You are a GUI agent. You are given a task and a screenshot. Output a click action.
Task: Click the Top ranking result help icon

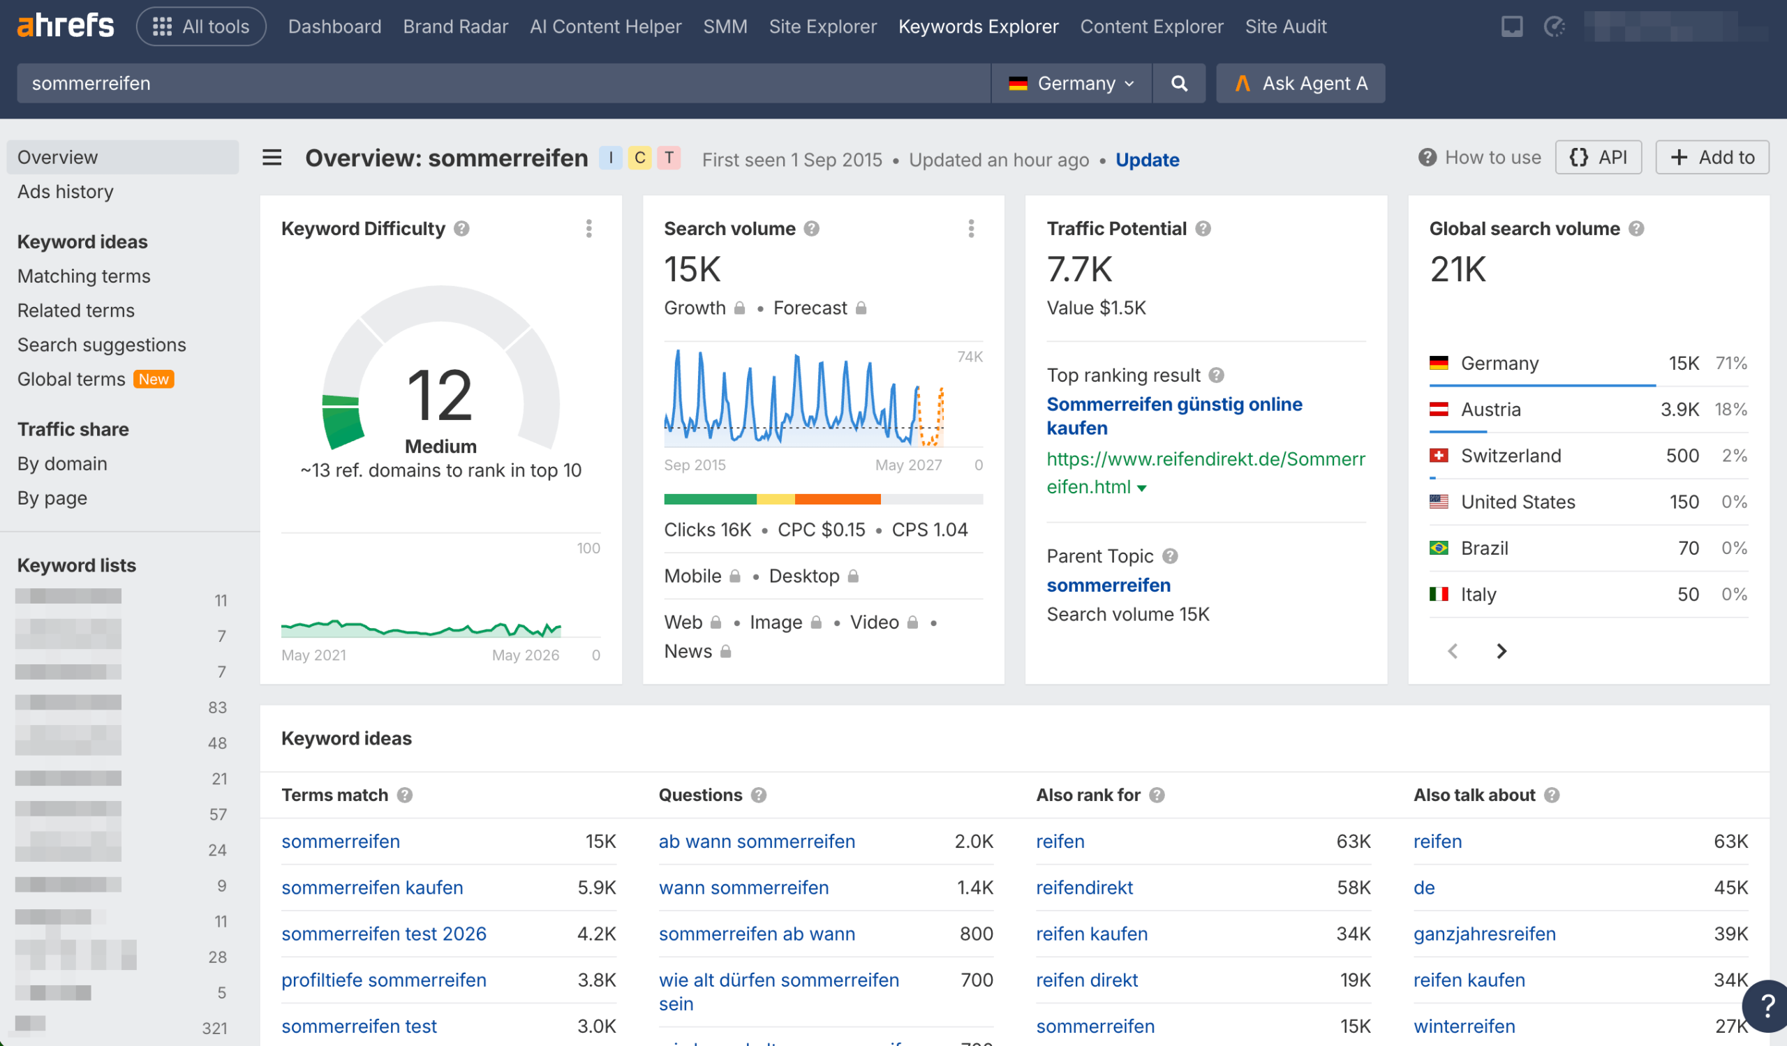tap(1216, 375)
